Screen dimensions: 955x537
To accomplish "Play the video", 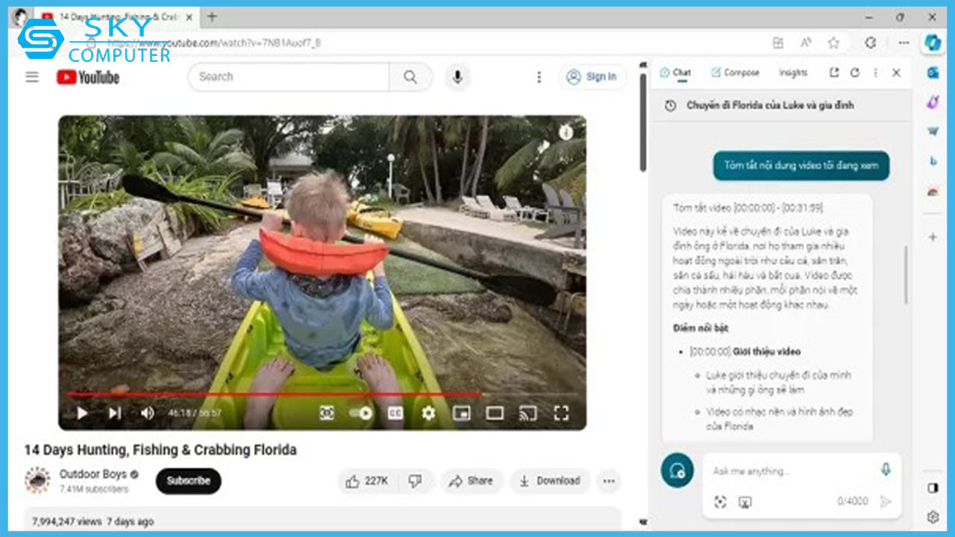I will [82, 412].
